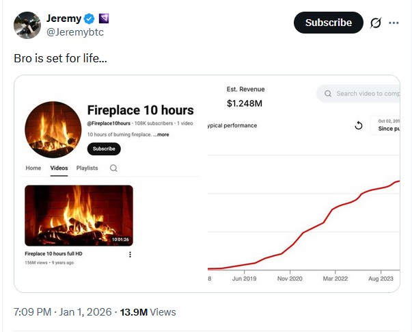Screen dimensions: 412x332
Task: Open the Playlists tab
Action: 87,168
